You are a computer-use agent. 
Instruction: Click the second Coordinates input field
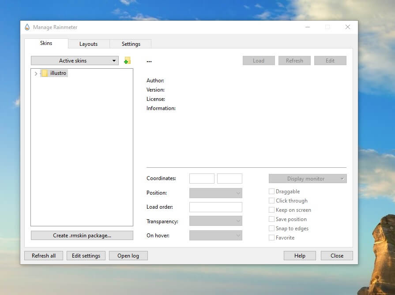point(229,178)
